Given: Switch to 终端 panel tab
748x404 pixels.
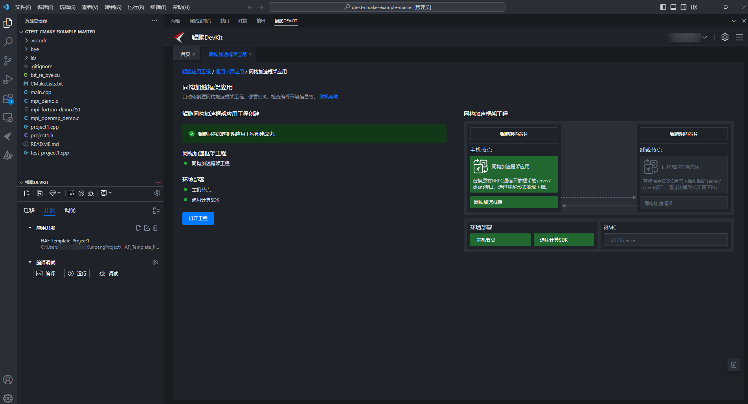Looking at the screenshot, I should [x=243, y=21].
